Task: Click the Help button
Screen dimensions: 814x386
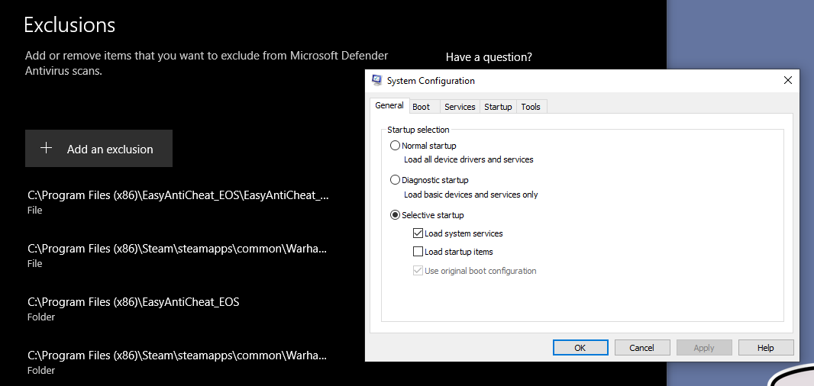Action: click(765, 348)
